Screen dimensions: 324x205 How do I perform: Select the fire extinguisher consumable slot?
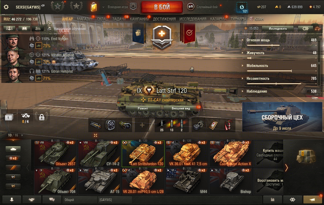(228, 125)
